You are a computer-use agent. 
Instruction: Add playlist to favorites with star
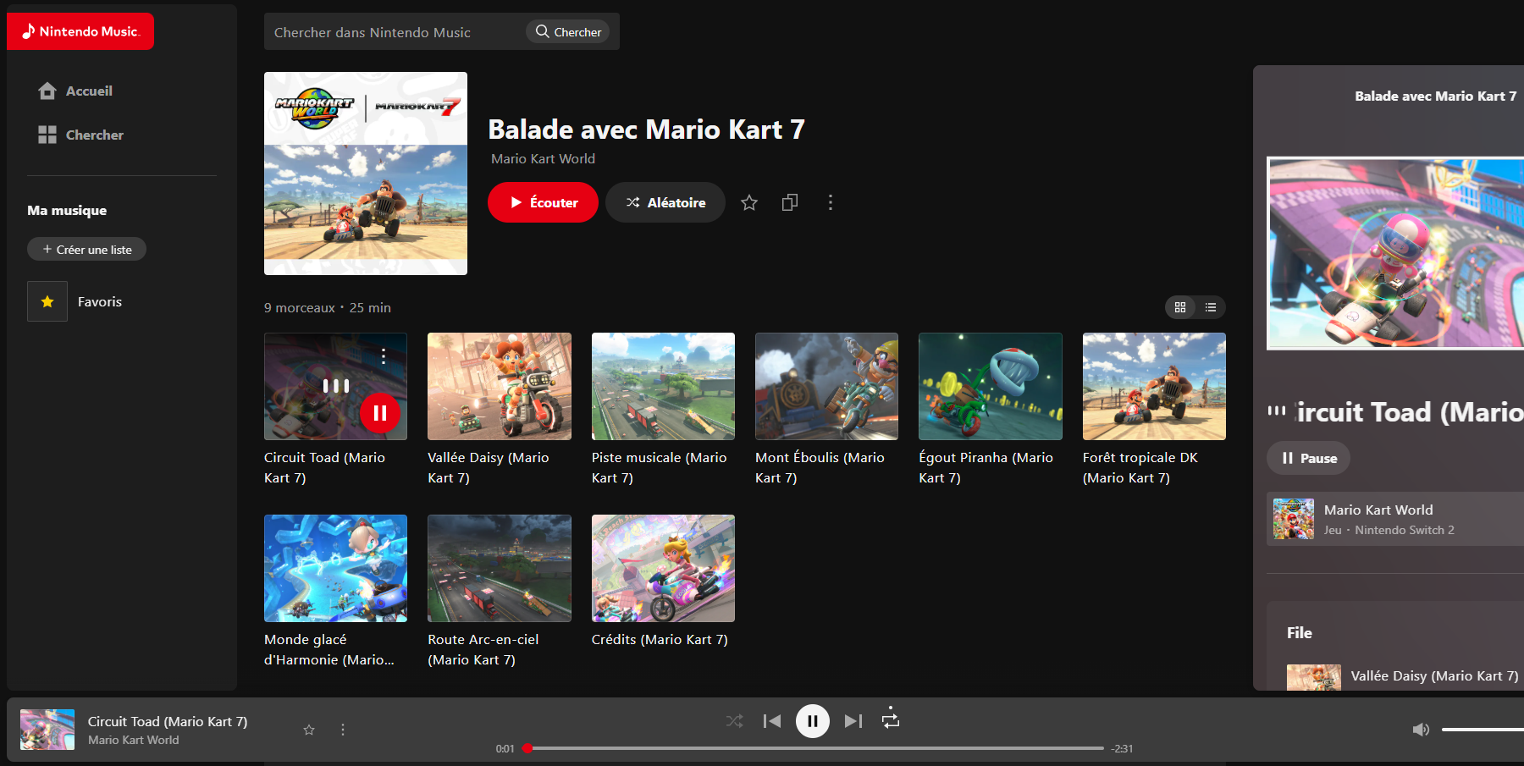(749, 202)
